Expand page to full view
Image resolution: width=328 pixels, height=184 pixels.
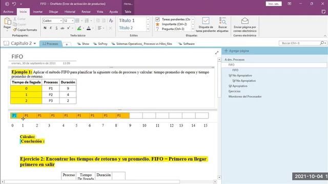pos(217,53)
